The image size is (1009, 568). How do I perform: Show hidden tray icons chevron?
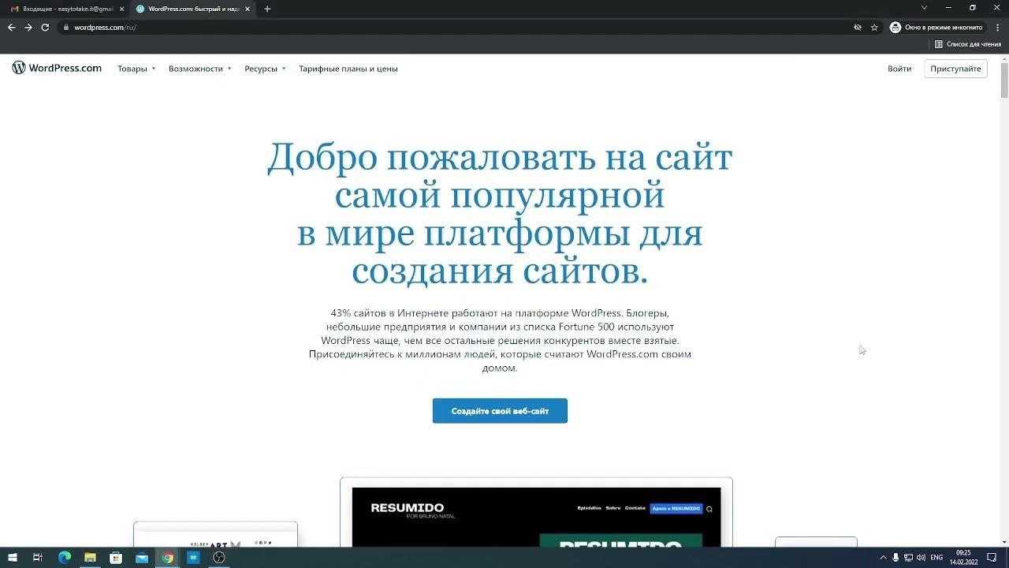pos(883,558)
